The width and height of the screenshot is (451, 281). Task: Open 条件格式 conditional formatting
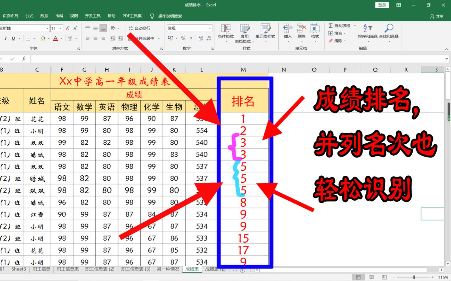point(226,33)
